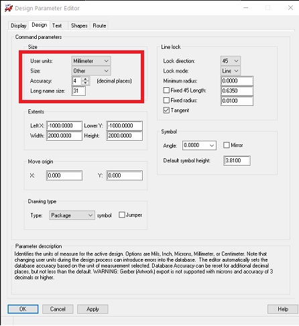Screen dimensions: 299x326
Task: Click the Parameter description text
Action: point(143,266)
